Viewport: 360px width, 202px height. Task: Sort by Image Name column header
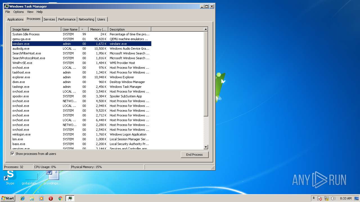36,29
